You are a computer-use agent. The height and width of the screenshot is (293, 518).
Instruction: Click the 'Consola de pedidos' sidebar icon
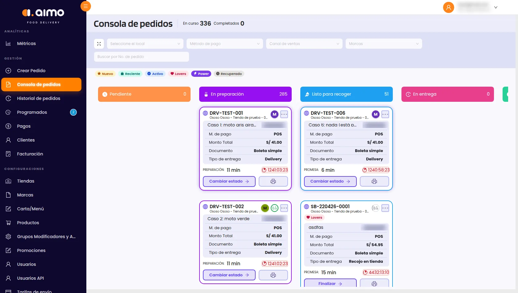[8, 85]
